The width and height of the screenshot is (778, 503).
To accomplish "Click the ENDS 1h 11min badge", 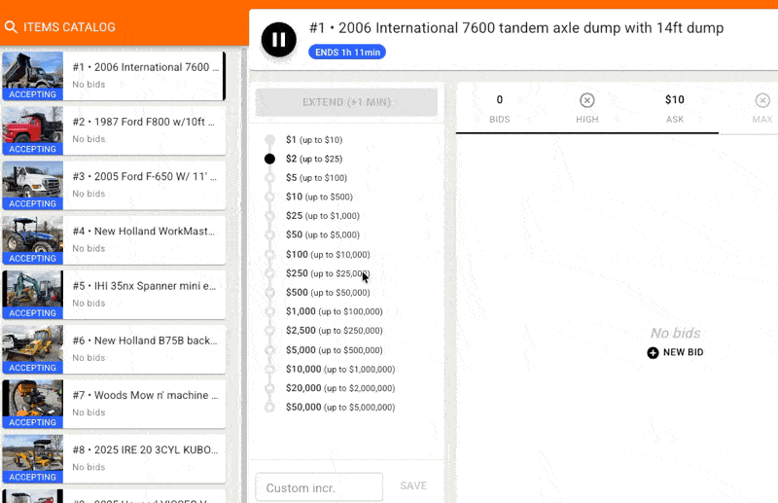I will [347, 53].
